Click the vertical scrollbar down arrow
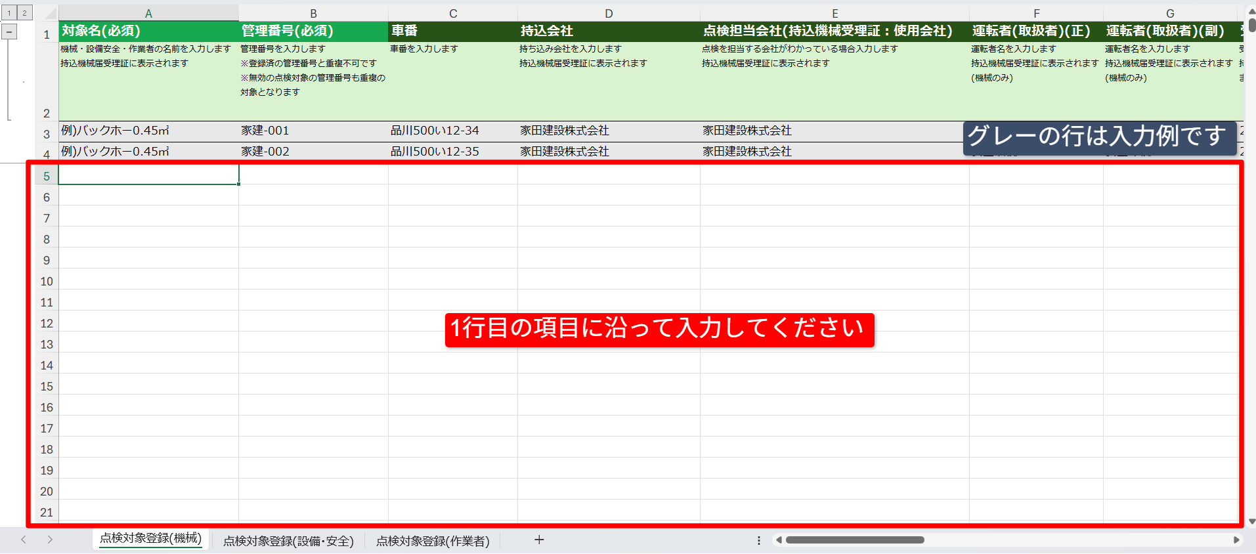The height and width of the screenshot is (554, 1256). [1251, 521]
